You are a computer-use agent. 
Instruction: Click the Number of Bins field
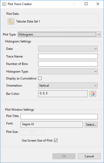[x=68, y=64]
